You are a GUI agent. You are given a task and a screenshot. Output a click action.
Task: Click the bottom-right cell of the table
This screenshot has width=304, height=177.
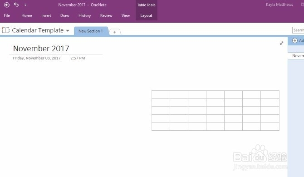click(270, 127)
